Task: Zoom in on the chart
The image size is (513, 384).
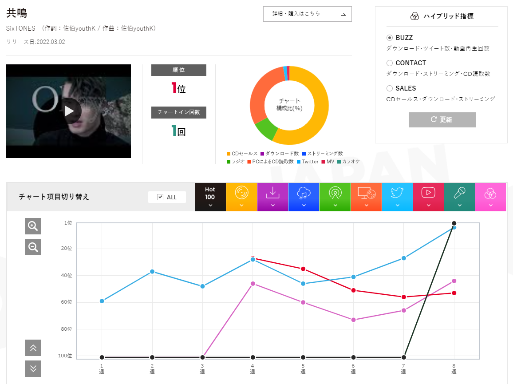Action: point(33,226)
